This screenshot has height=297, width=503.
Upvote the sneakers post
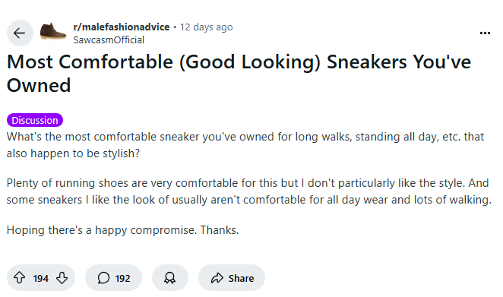point(20,278)
